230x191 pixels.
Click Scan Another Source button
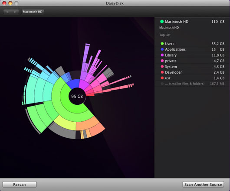point(203,185)
